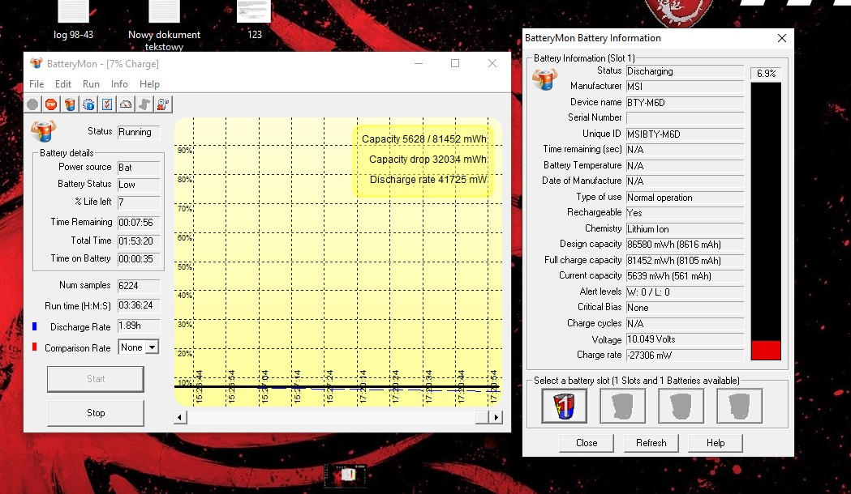The width and height of the screenshot is (851, 494).
Task: Click 'Discharge rate 41725 mW' graph label
Action: point(428,179)
